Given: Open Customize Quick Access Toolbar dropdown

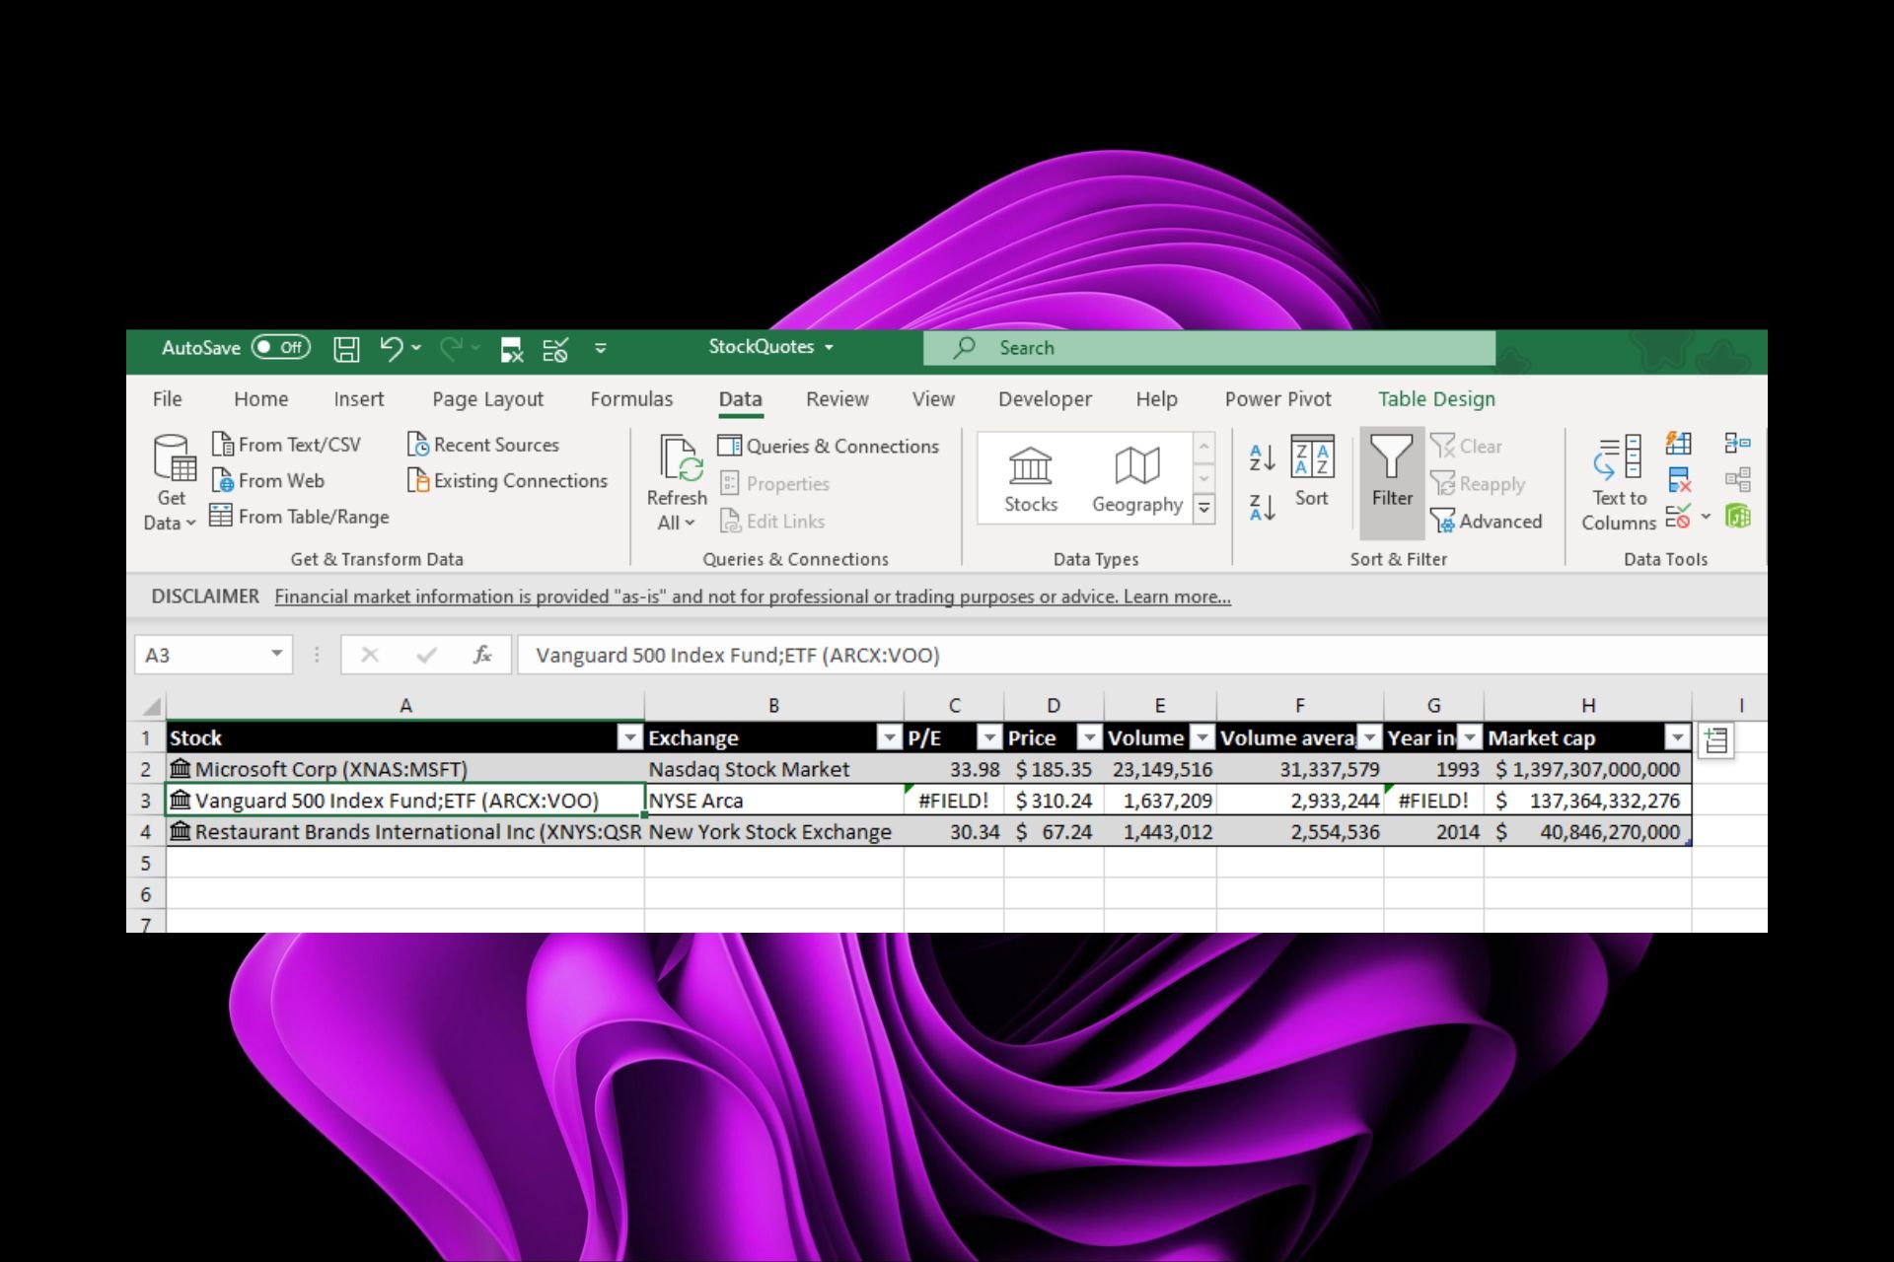Looking at the screenshot, I should tap(600, 348).
